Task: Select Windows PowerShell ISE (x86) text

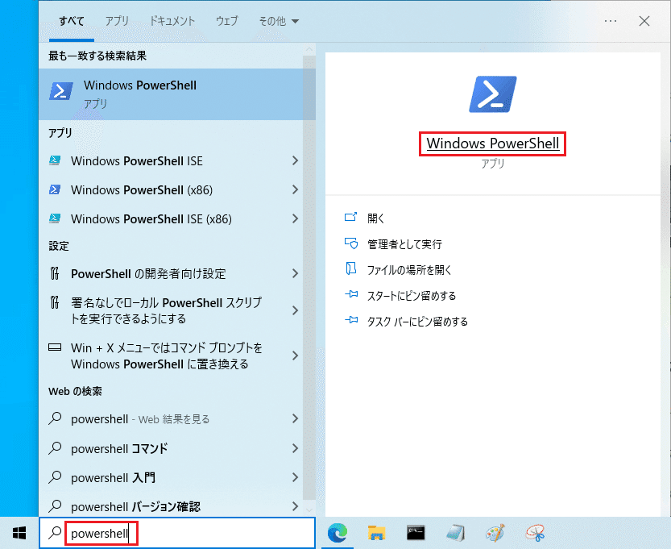Action: (x=151, y=218)
